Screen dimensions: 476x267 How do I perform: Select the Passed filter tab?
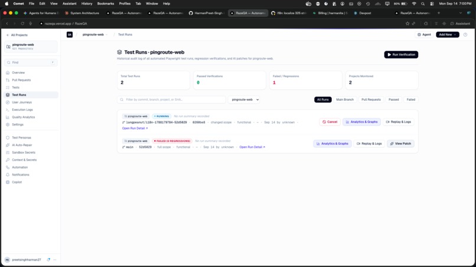tap(394, 100)
